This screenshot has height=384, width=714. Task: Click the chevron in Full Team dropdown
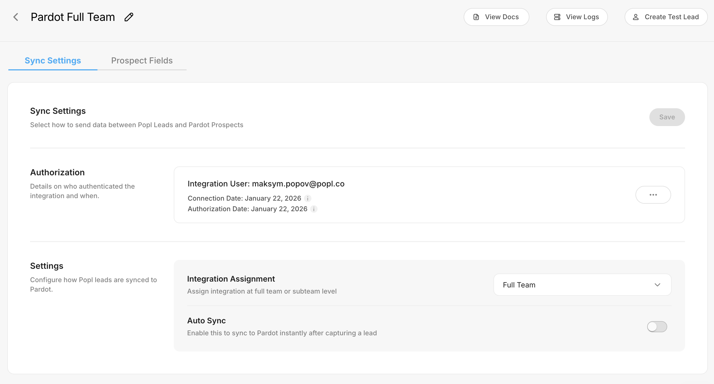(x=657, y=285)
